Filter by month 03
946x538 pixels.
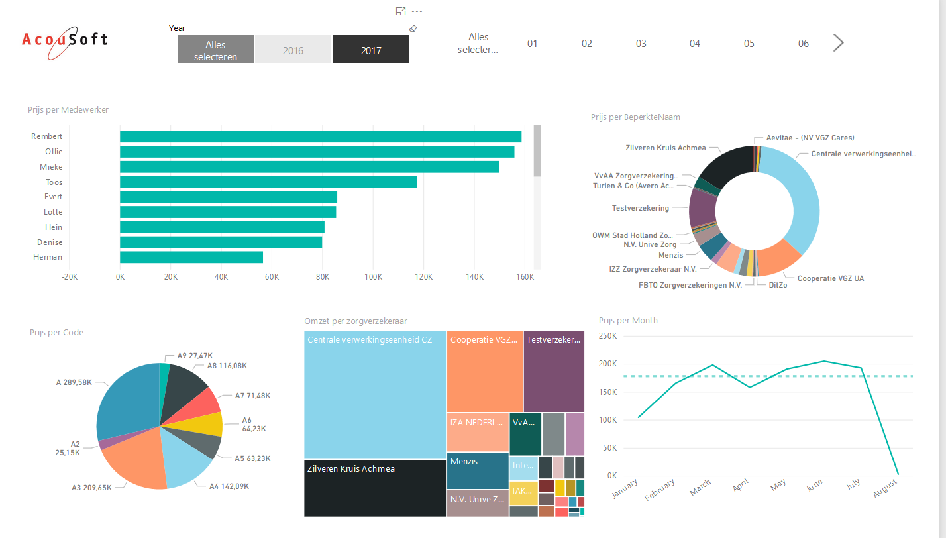coord(641,44)
